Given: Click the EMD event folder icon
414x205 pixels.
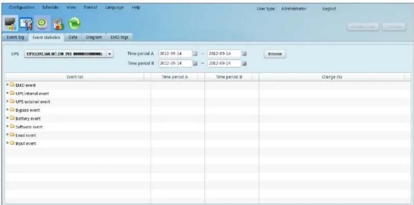Looking at the screenshot, I should pyautogui.click(x=12, y=85).
